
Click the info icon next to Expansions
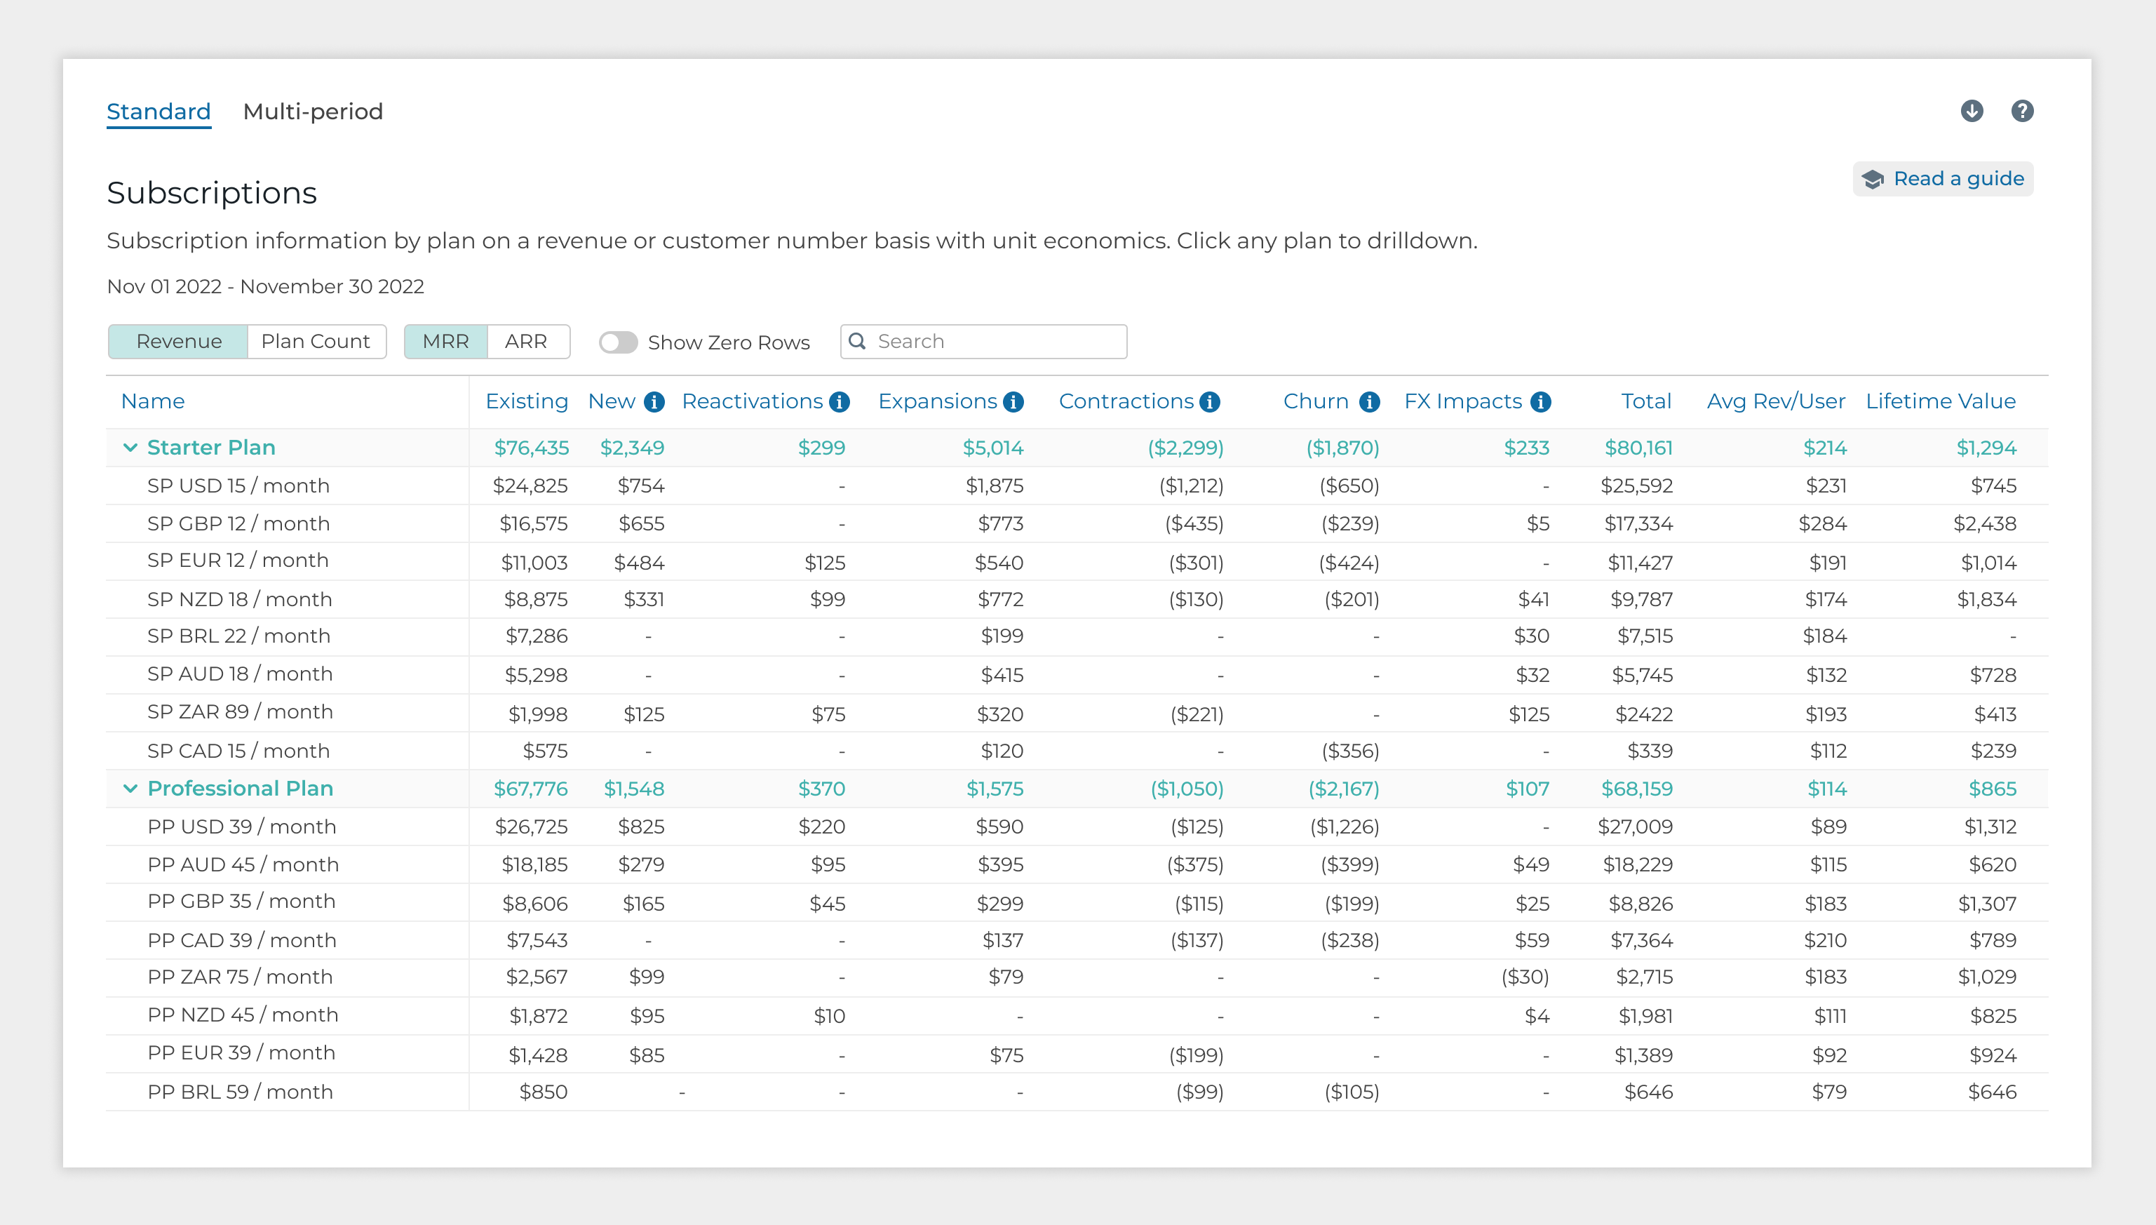coord(1013,402)
